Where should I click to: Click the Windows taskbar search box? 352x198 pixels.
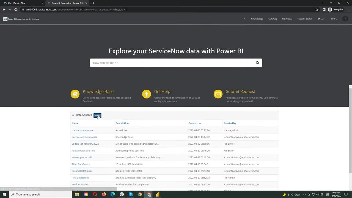click(x=40, y=194)
